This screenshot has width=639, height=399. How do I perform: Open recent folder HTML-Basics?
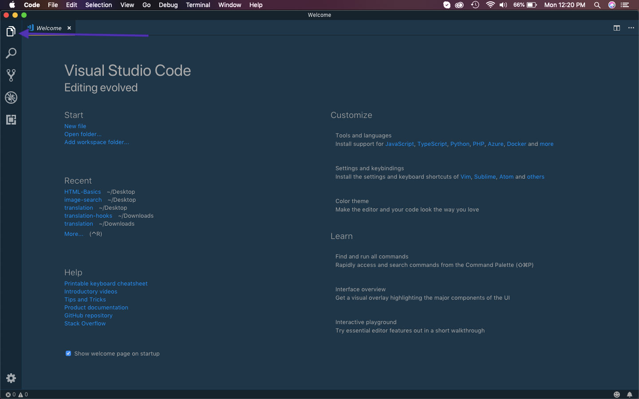tap(83, 192)
